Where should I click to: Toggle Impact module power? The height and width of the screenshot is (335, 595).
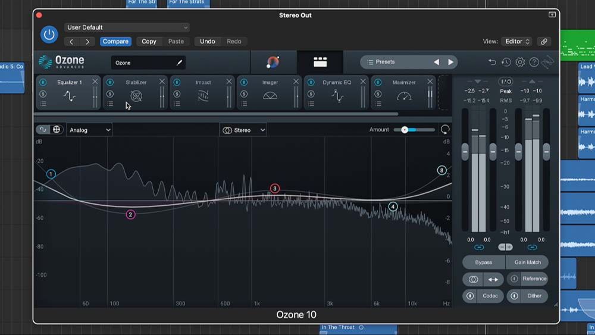[x=177, y=82]
